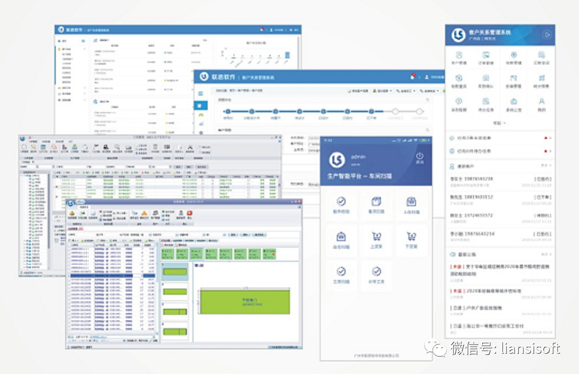Open 首页 in the back CRM web left navigation
Screen dimensions: 579x374
click(x=65, y=41)
